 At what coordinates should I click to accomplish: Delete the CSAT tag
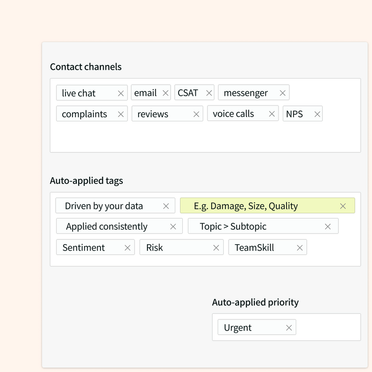click(x=209, y=93)
